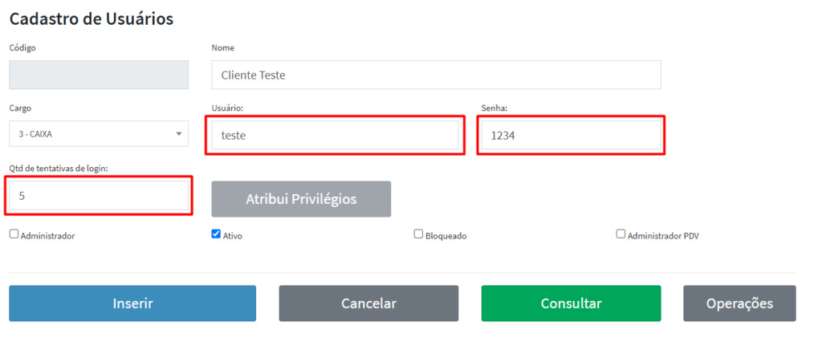Click the Qtd de tentativas de login label
The width and height of the screenshot is (822, 342).
59,168
